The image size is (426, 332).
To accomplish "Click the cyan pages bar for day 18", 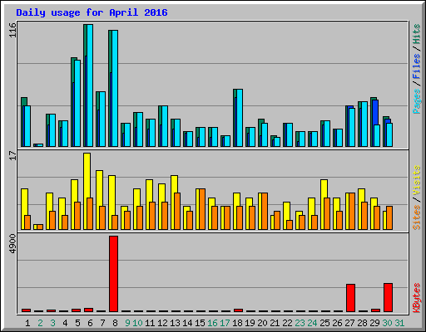I will point(240,118).
